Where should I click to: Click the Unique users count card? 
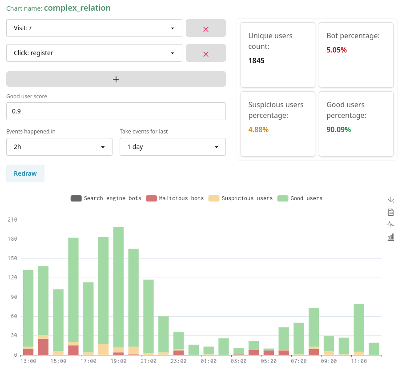click(277, 55)
